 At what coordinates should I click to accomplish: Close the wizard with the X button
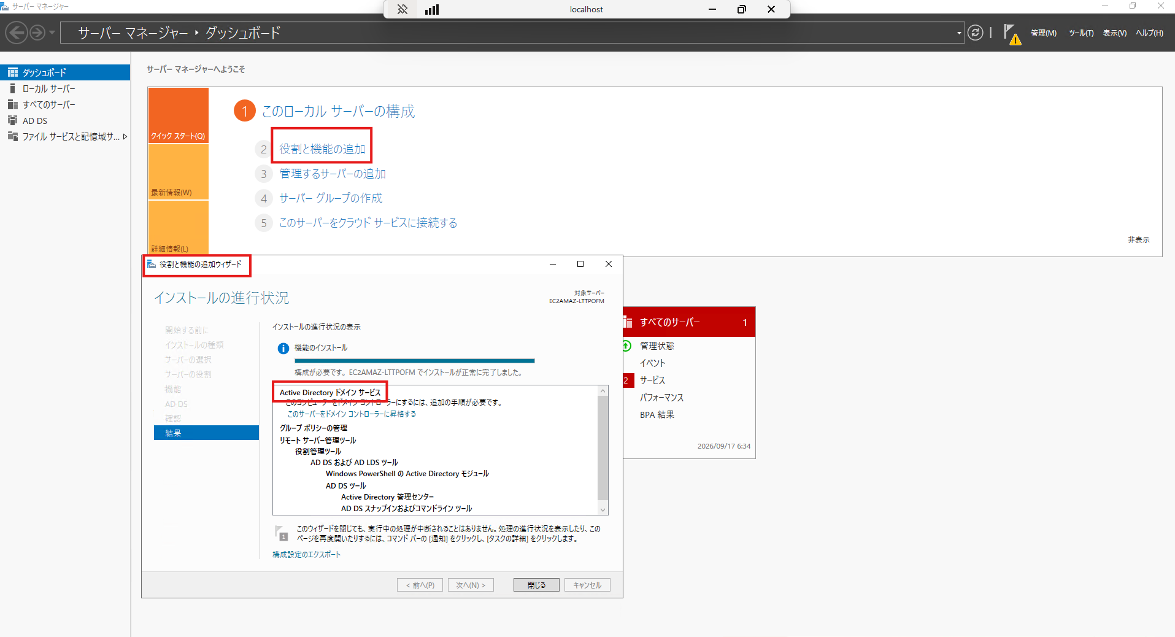coord(609,264)
